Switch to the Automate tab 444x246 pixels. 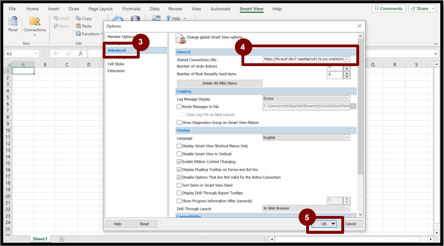(x=220, y=9)
